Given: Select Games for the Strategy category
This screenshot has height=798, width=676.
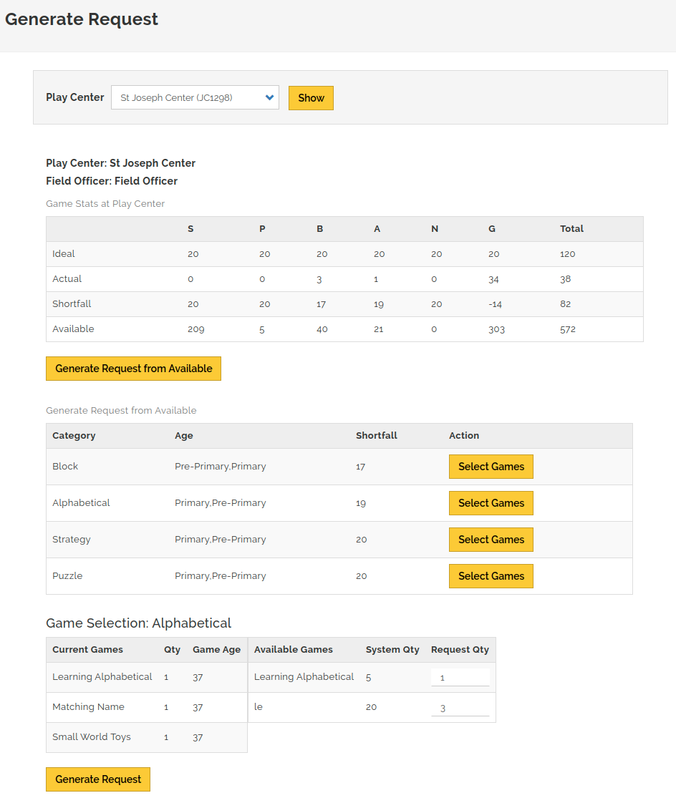Looking at the screenshot, I should point(491,540).
